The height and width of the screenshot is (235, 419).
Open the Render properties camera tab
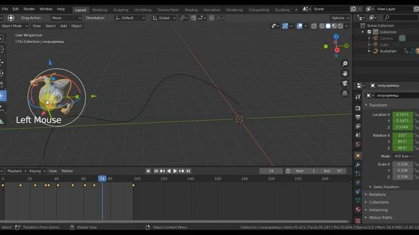coord(358,108)
